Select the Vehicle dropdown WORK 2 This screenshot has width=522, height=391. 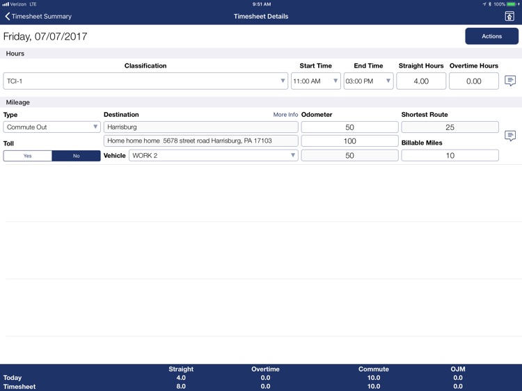214,155
